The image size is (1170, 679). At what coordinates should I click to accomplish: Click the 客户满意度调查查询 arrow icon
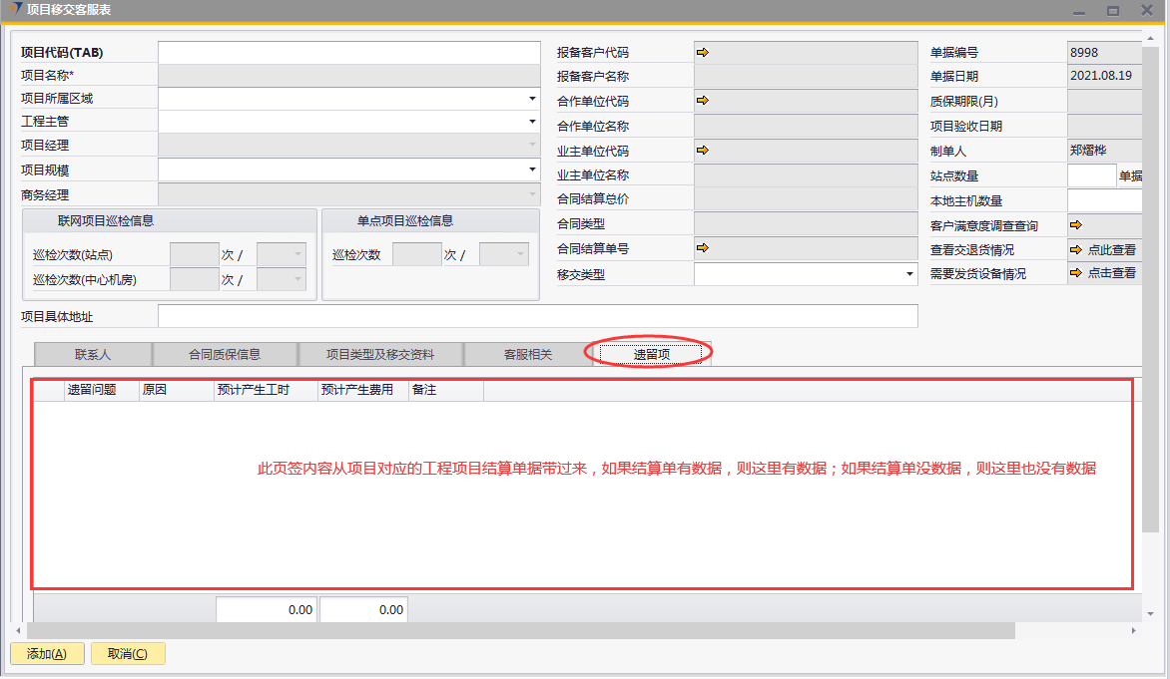pos(1076,224)
